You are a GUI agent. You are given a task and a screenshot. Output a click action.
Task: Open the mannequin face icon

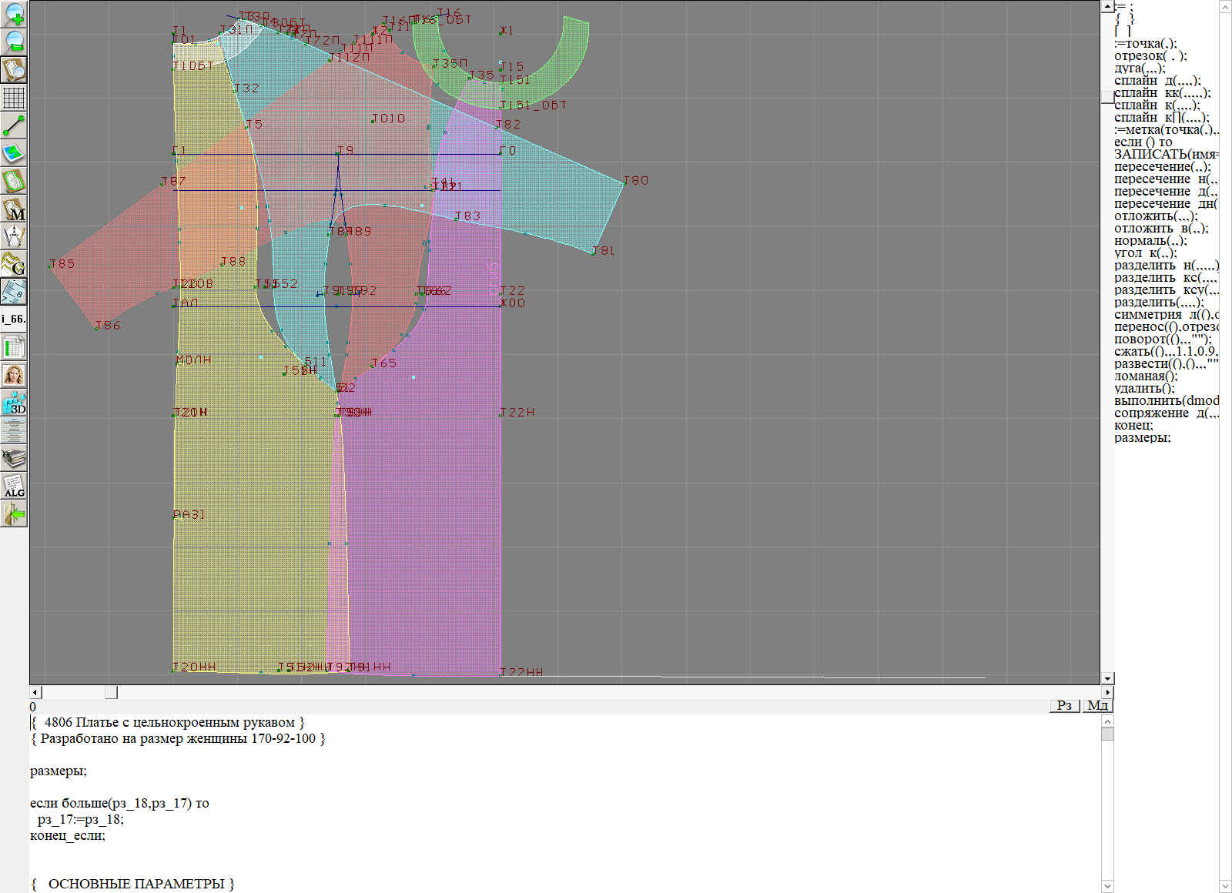point(14,376)
